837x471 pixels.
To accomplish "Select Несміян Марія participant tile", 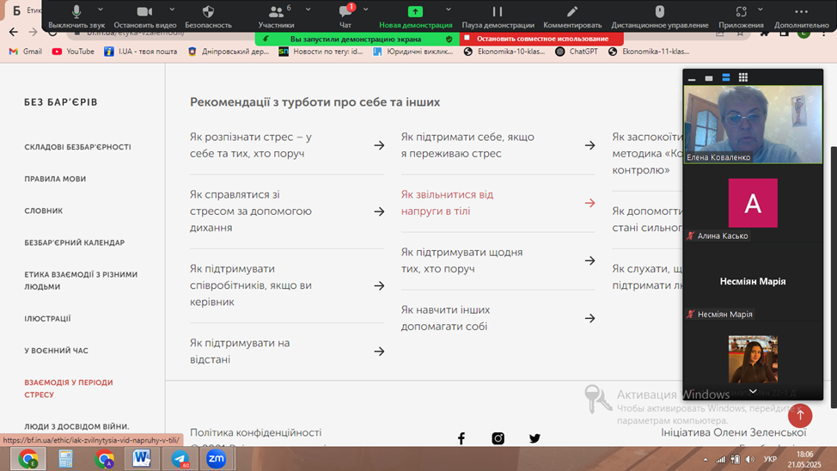I will [x=753, y=281].
